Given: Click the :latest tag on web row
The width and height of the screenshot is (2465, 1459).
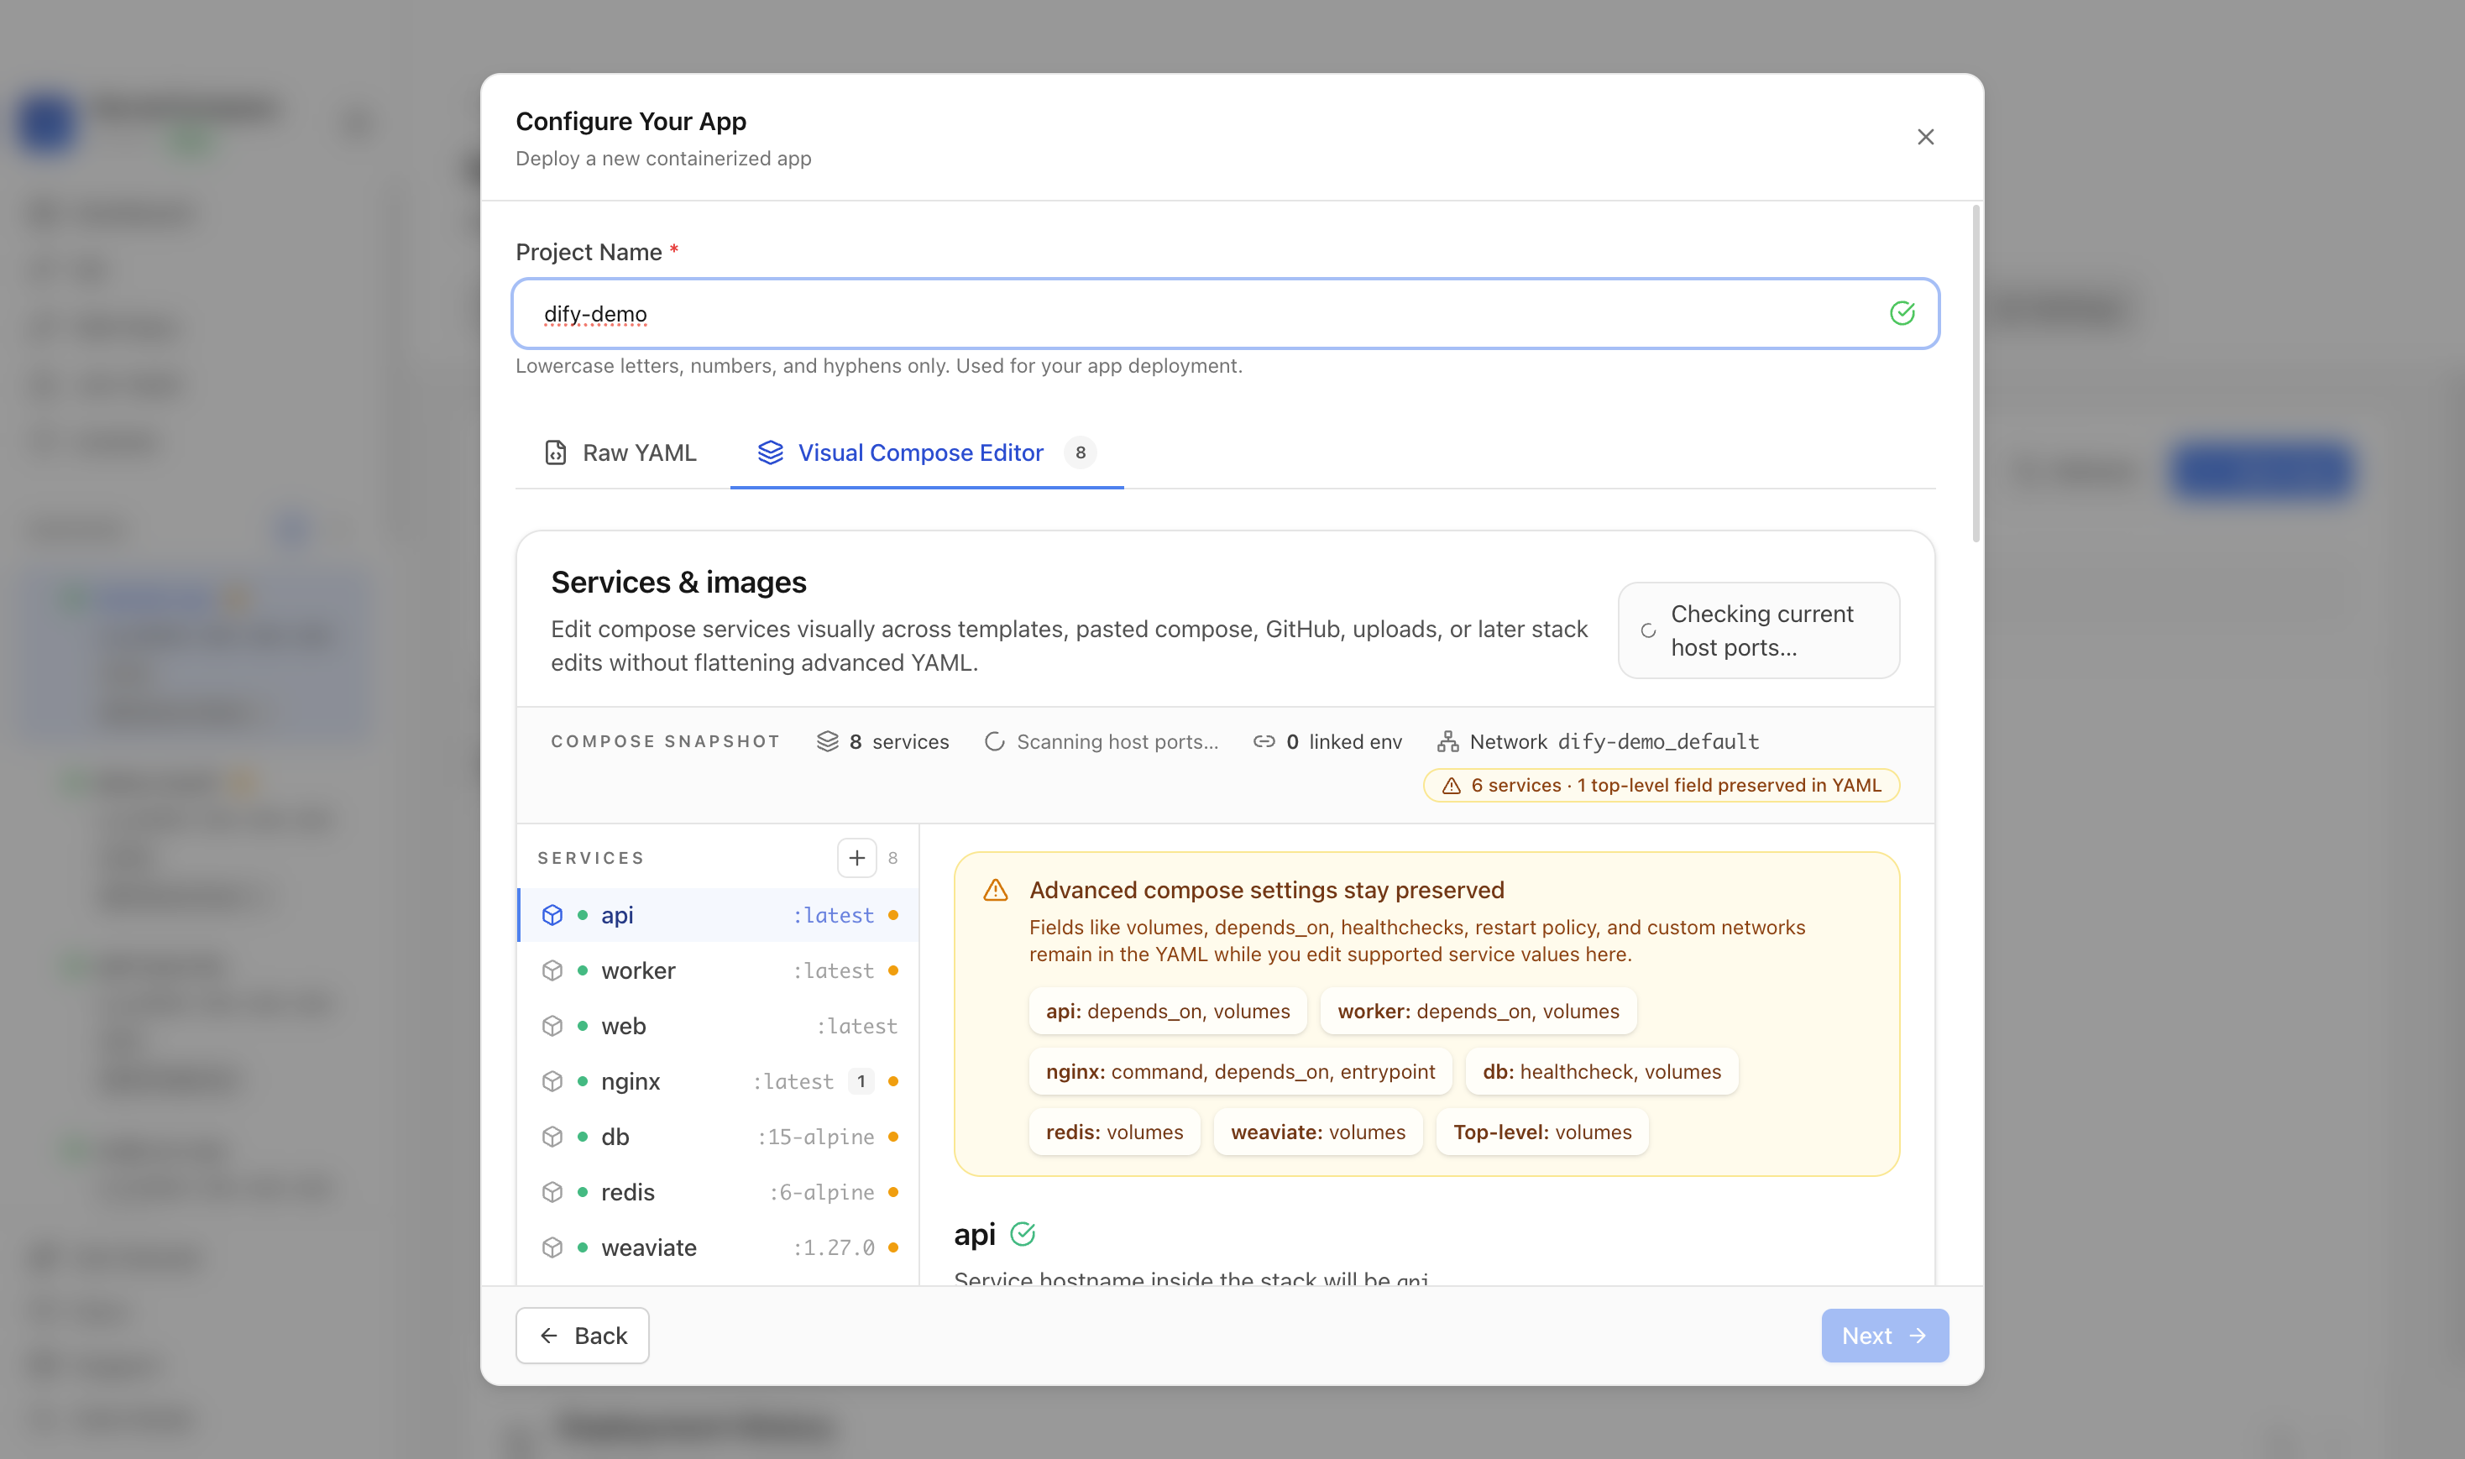Looking at the screenshot, I should point(856,1026).
